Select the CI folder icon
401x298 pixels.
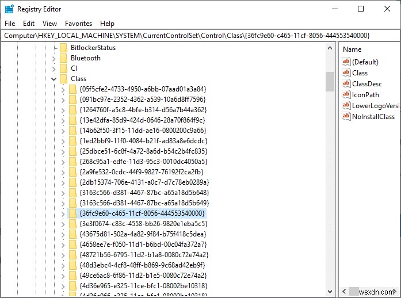pos(63,68)
